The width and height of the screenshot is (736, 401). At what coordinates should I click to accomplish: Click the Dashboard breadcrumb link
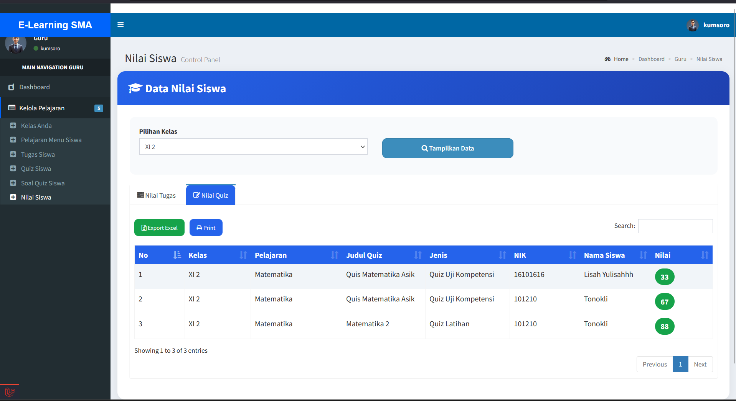coord(651,59)
